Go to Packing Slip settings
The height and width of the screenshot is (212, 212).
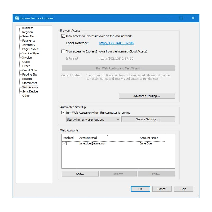(30, 74)
